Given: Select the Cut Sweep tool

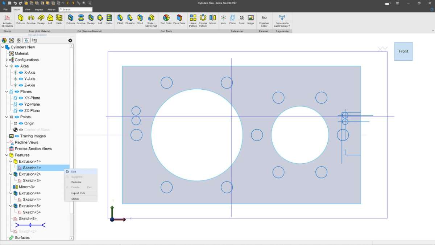Looking at the screenshot, I should (x=91, y=20).
